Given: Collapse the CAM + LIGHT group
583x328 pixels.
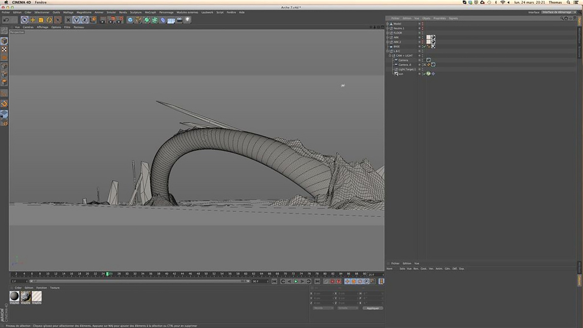Looking at the screenshot, I should [x=390, y=56].
